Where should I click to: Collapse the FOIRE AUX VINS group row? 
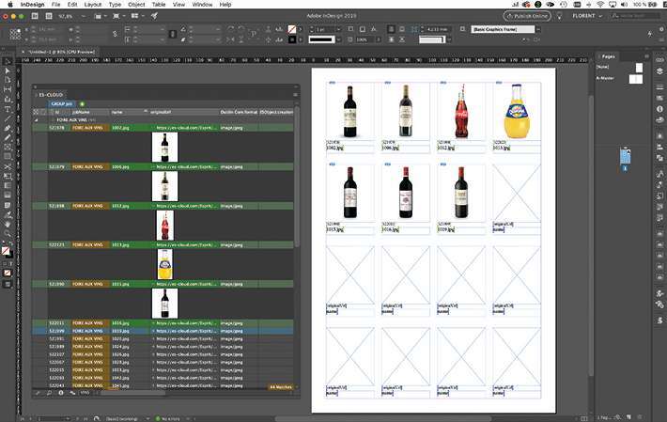pos(37,120)
